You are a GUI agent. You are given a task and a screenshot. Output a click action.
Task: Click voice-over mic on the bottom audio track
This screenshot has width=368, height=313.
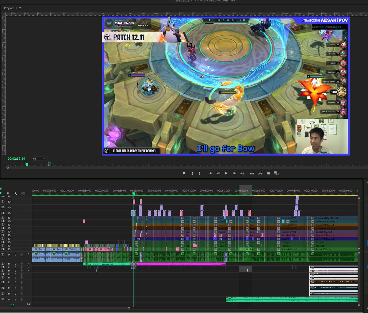(21, 299)
